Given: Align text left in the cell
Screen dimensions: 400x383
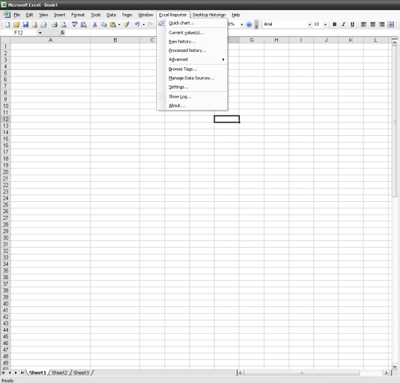Looking at the screenshot, I should pyautogui.click(x=364, y=25).
